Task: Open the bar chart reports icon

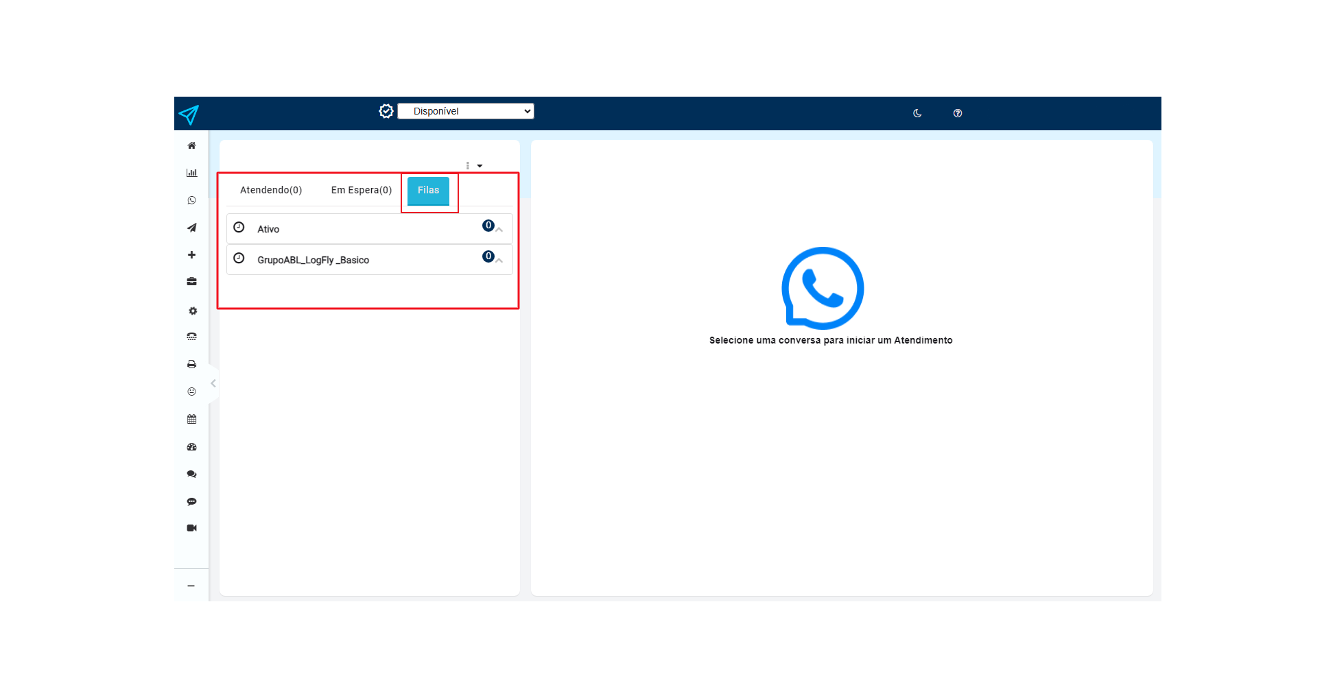Action: 191,173
